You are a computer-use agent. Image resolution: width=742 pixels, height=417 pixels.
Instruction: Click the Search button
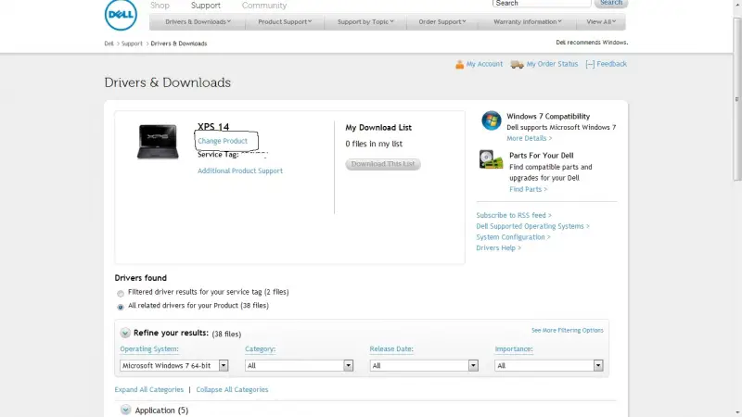611,3
